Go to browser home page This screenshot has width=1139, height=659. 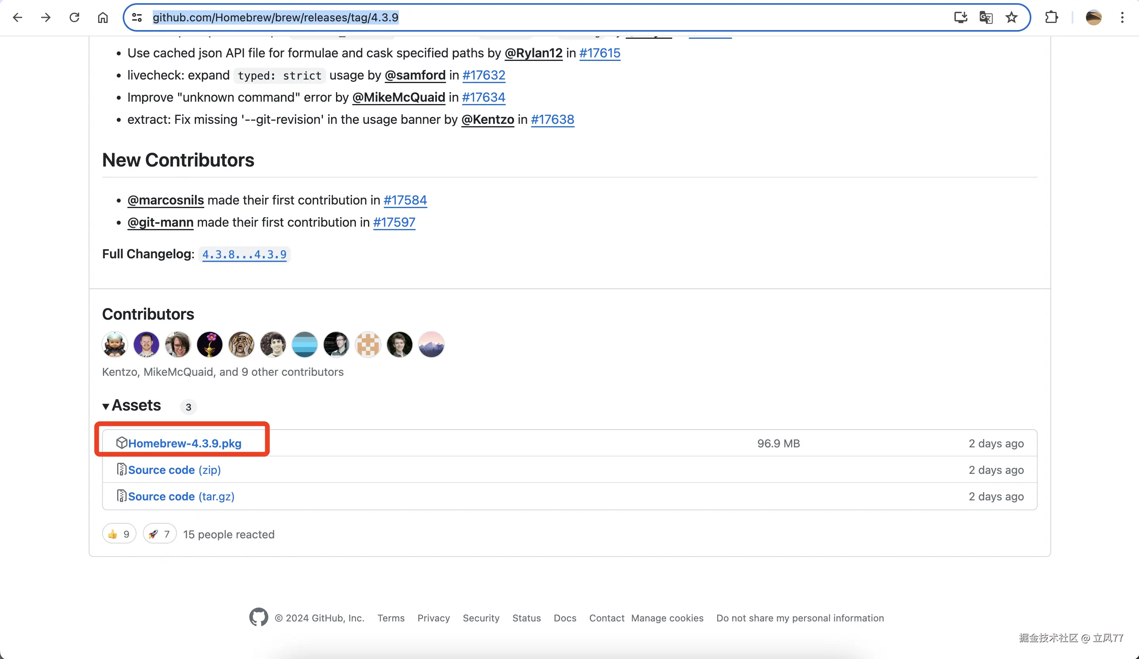click(x=103, y=18)
